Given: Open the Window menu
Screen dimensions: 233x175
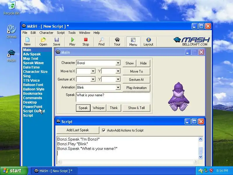Looking at the screenshot, I should point(84,33).
